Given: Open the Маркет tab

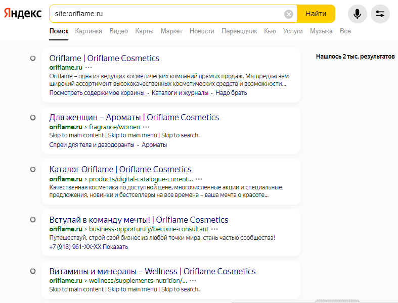Looking at the screenshot, I should click(171, 31).
